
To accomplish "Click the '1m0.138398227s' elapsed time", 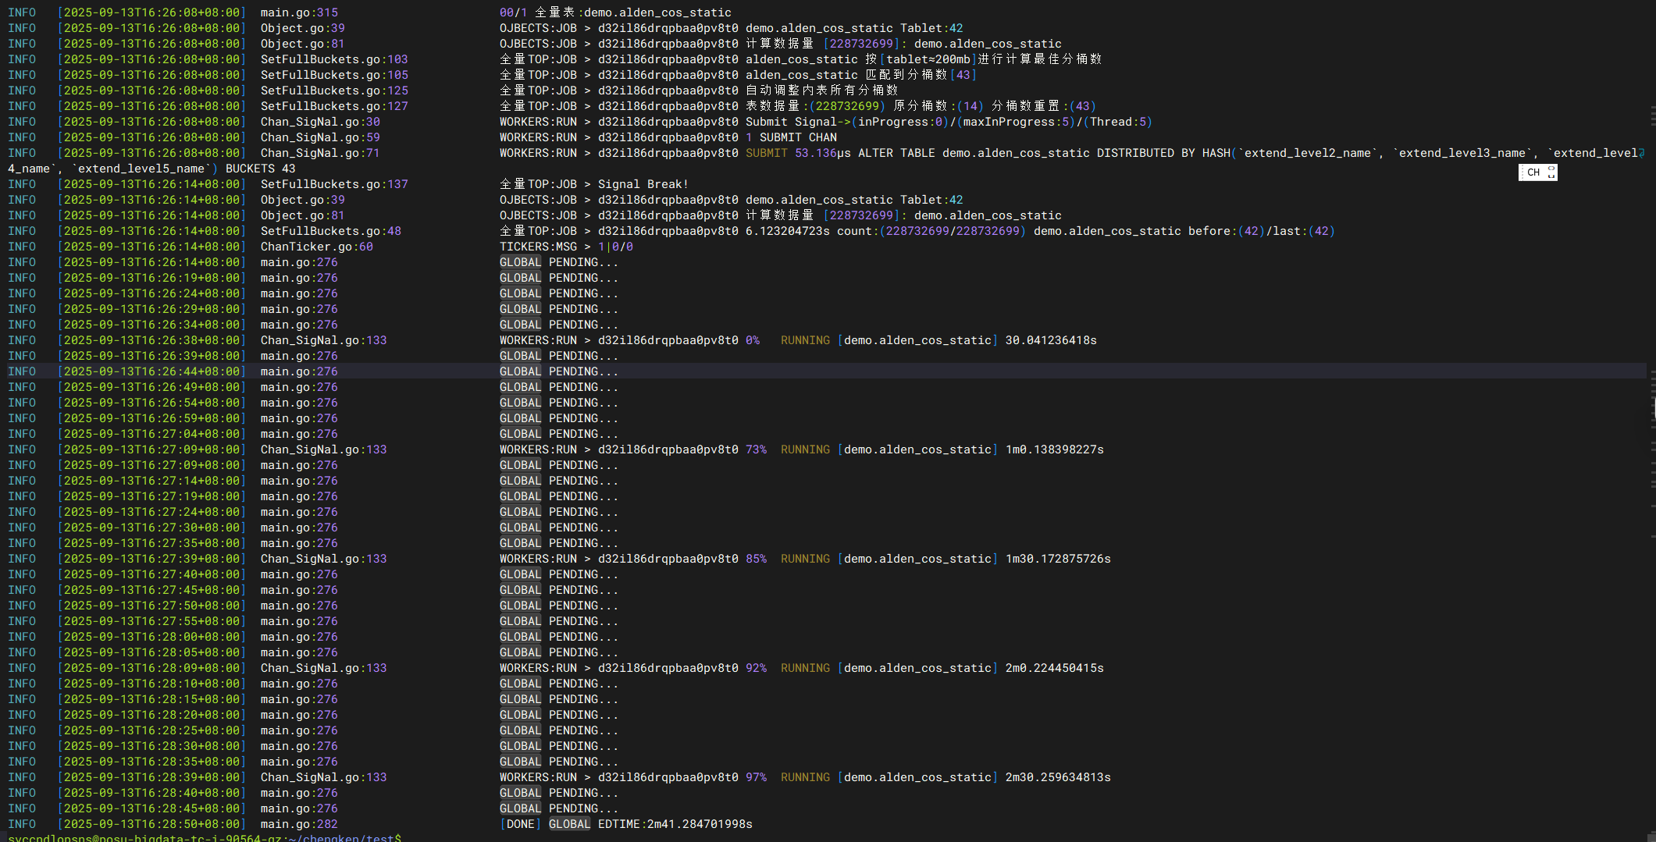I will (1054, 449).
